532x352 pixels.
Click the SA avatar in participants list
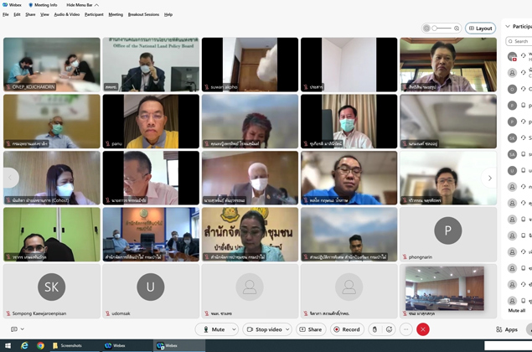(x=512, y=154)
